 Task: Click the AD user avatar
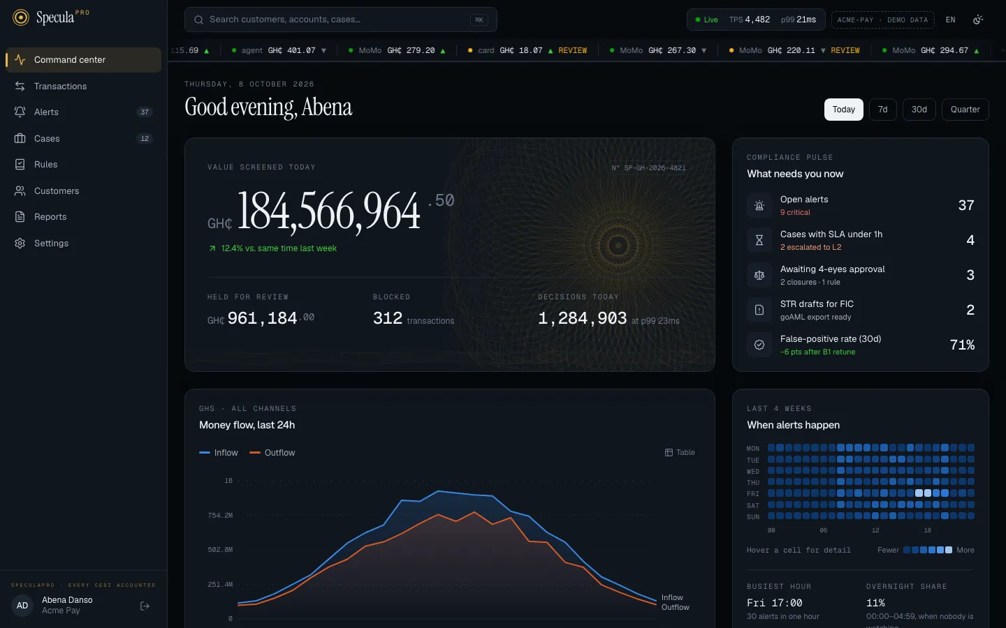coord(22,606)
